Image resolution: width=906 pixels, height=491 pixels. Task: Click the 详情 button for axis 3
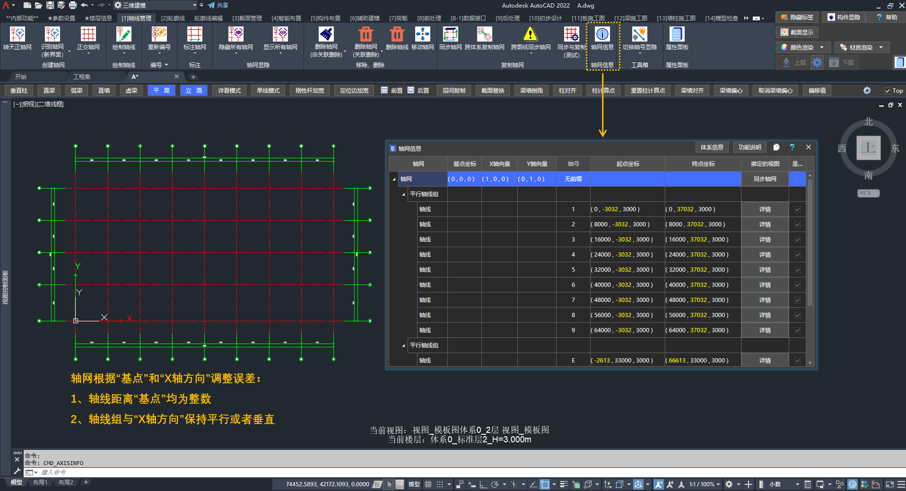(765, 240)
